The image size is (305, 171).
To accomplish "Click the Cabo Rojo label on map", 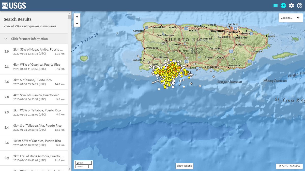I will coord(139,60).
